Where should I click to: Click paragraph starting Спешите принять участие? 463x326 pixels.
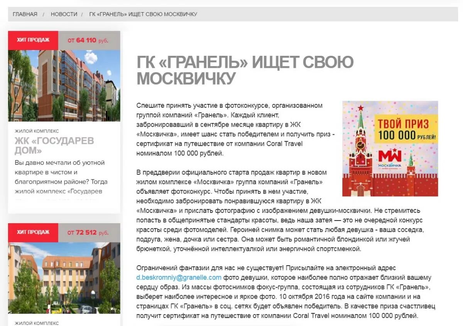pos(236,129)
